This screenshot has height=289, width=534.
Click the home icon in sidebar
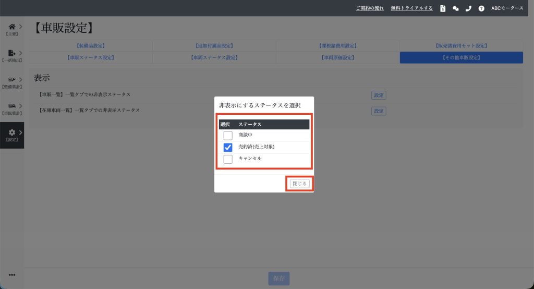point(11,26)
